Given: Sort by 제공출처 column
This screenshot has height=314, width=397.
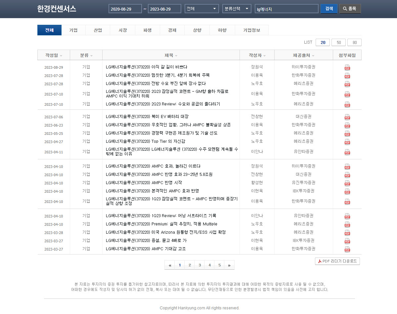Looking at the screenshot, I should tap(303, 55).
